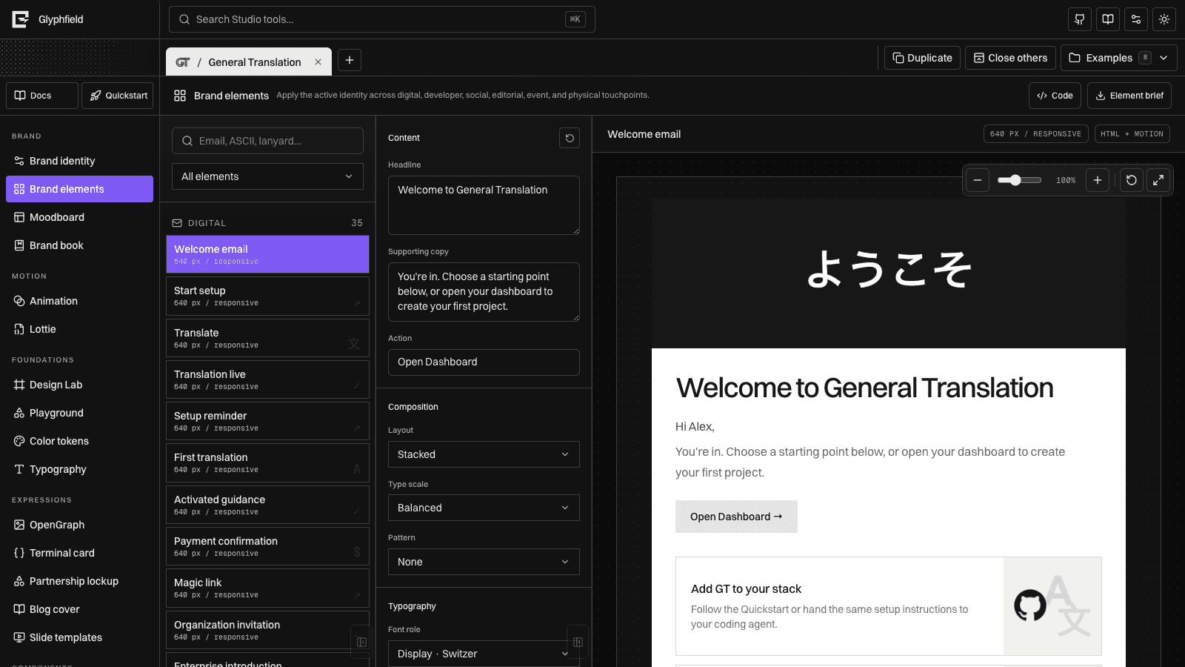The height and width of the screenshot is (667, 1185).
Task: Edit the Action field Open Dashboard
Action: 484,362
